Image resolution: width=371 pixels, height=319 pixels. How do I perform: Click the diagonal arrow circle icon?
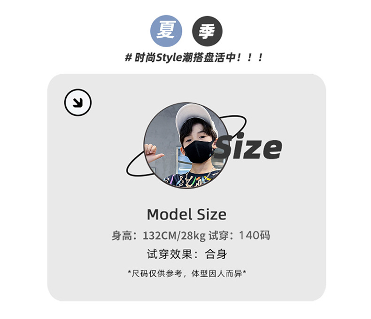click(78, 103)
